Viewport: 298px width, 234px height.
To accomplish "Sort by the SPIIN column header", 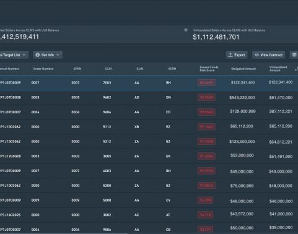I will [77, 69].
